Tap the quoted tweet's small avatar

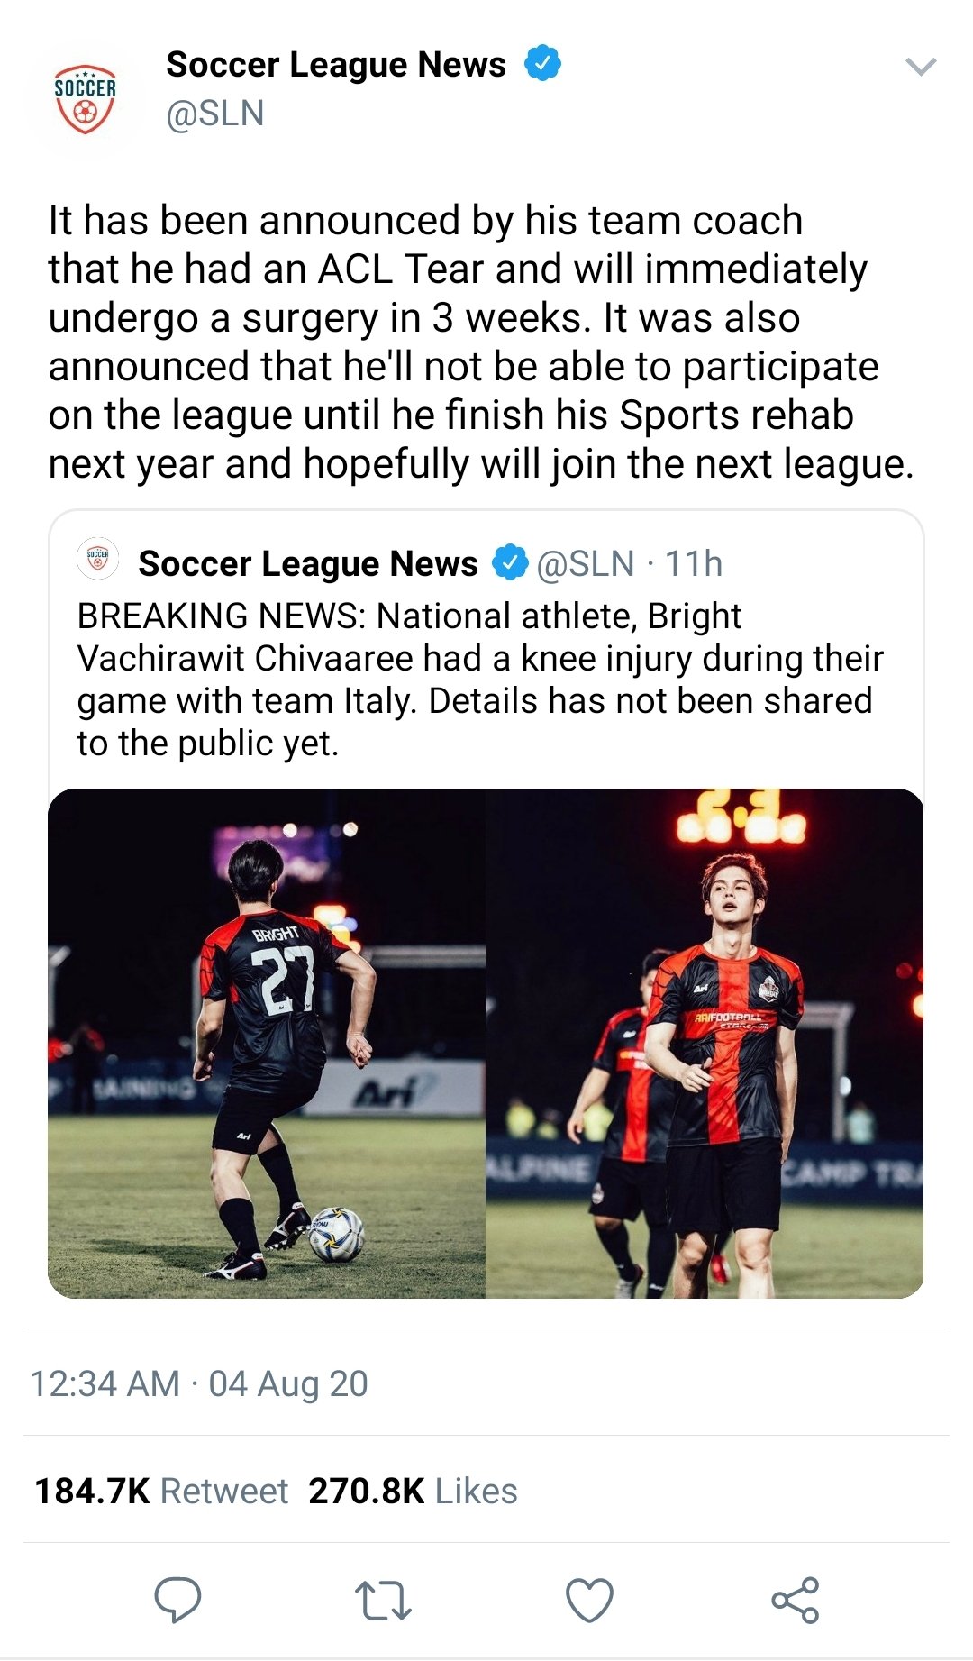[97, 559]
